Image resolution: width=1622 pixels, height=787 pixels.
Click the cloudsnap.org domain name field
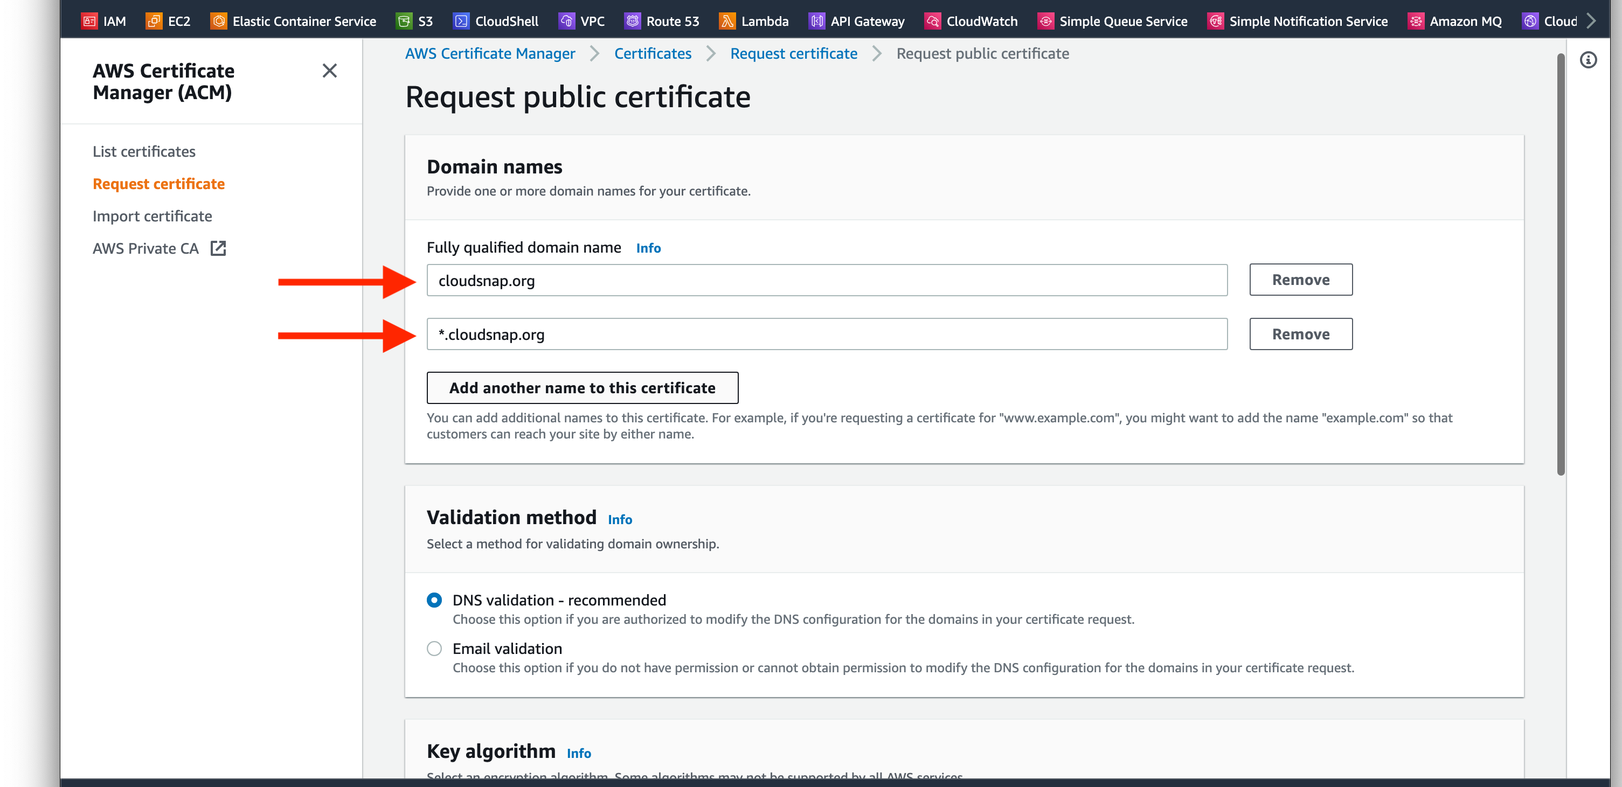point(827,280)
